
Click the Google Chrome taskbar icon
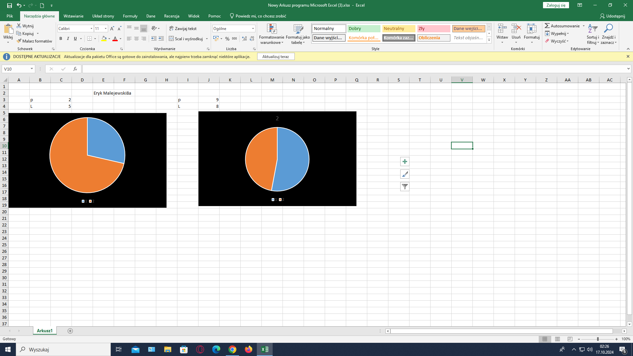click(232, 349)
